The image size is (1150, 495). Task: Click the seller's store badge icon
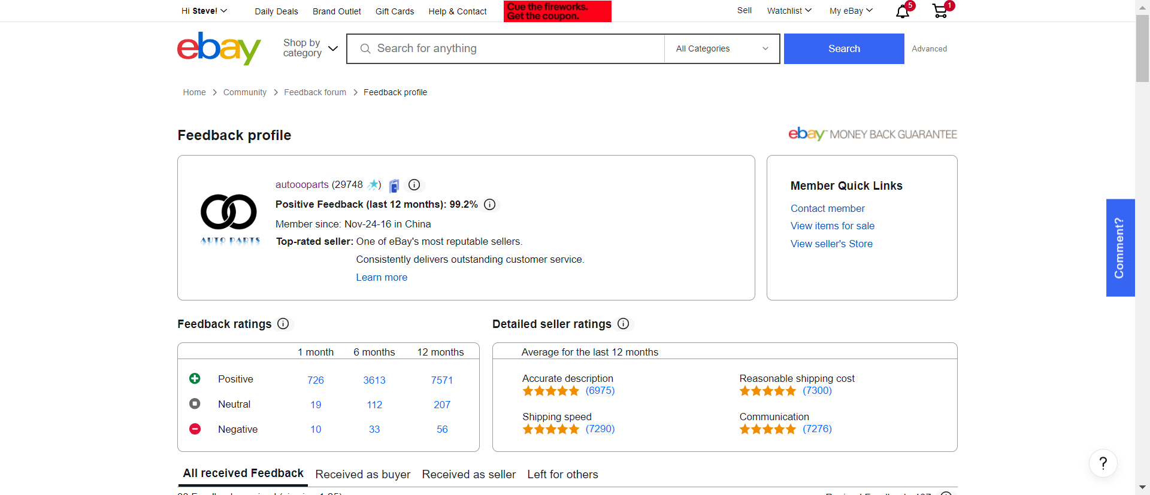pyautogui.click(x=394, y=186)
